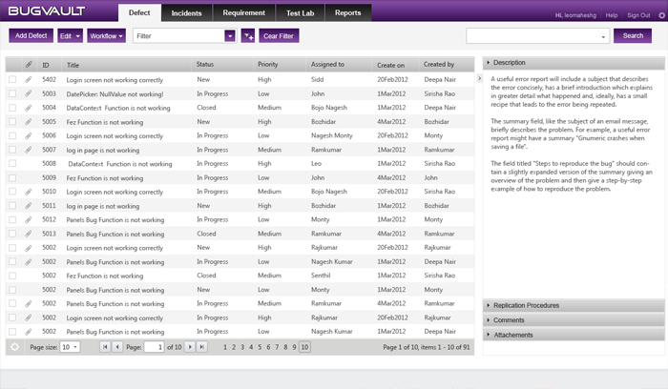Open the Edit dropdown menu
This screenshot has width=668, height=389.
click(69, 35)
